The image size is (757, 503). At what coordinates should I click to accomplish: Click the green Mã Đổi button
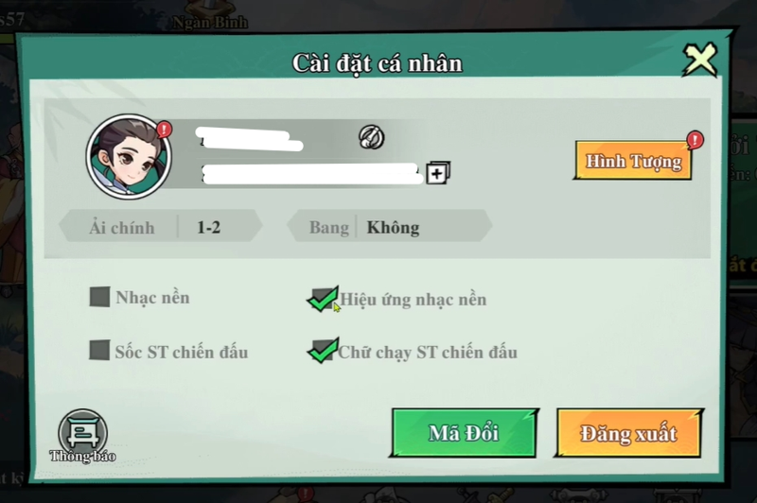[x=464, y=433]
